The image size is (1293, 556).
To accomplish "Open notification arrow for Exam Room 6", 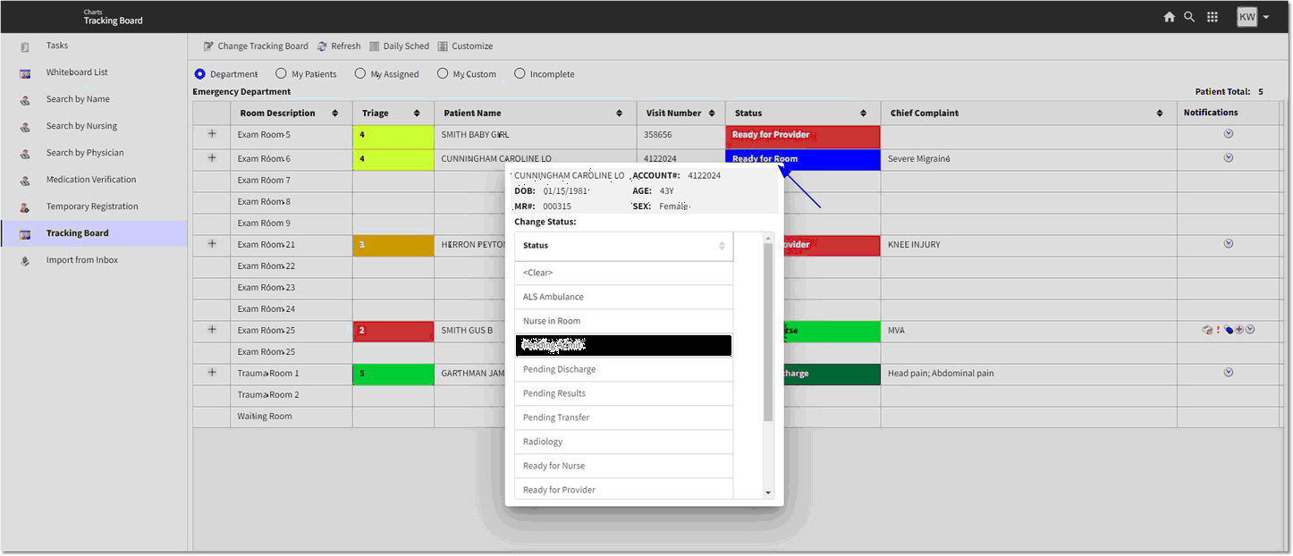I will (x=1229, y=158).
